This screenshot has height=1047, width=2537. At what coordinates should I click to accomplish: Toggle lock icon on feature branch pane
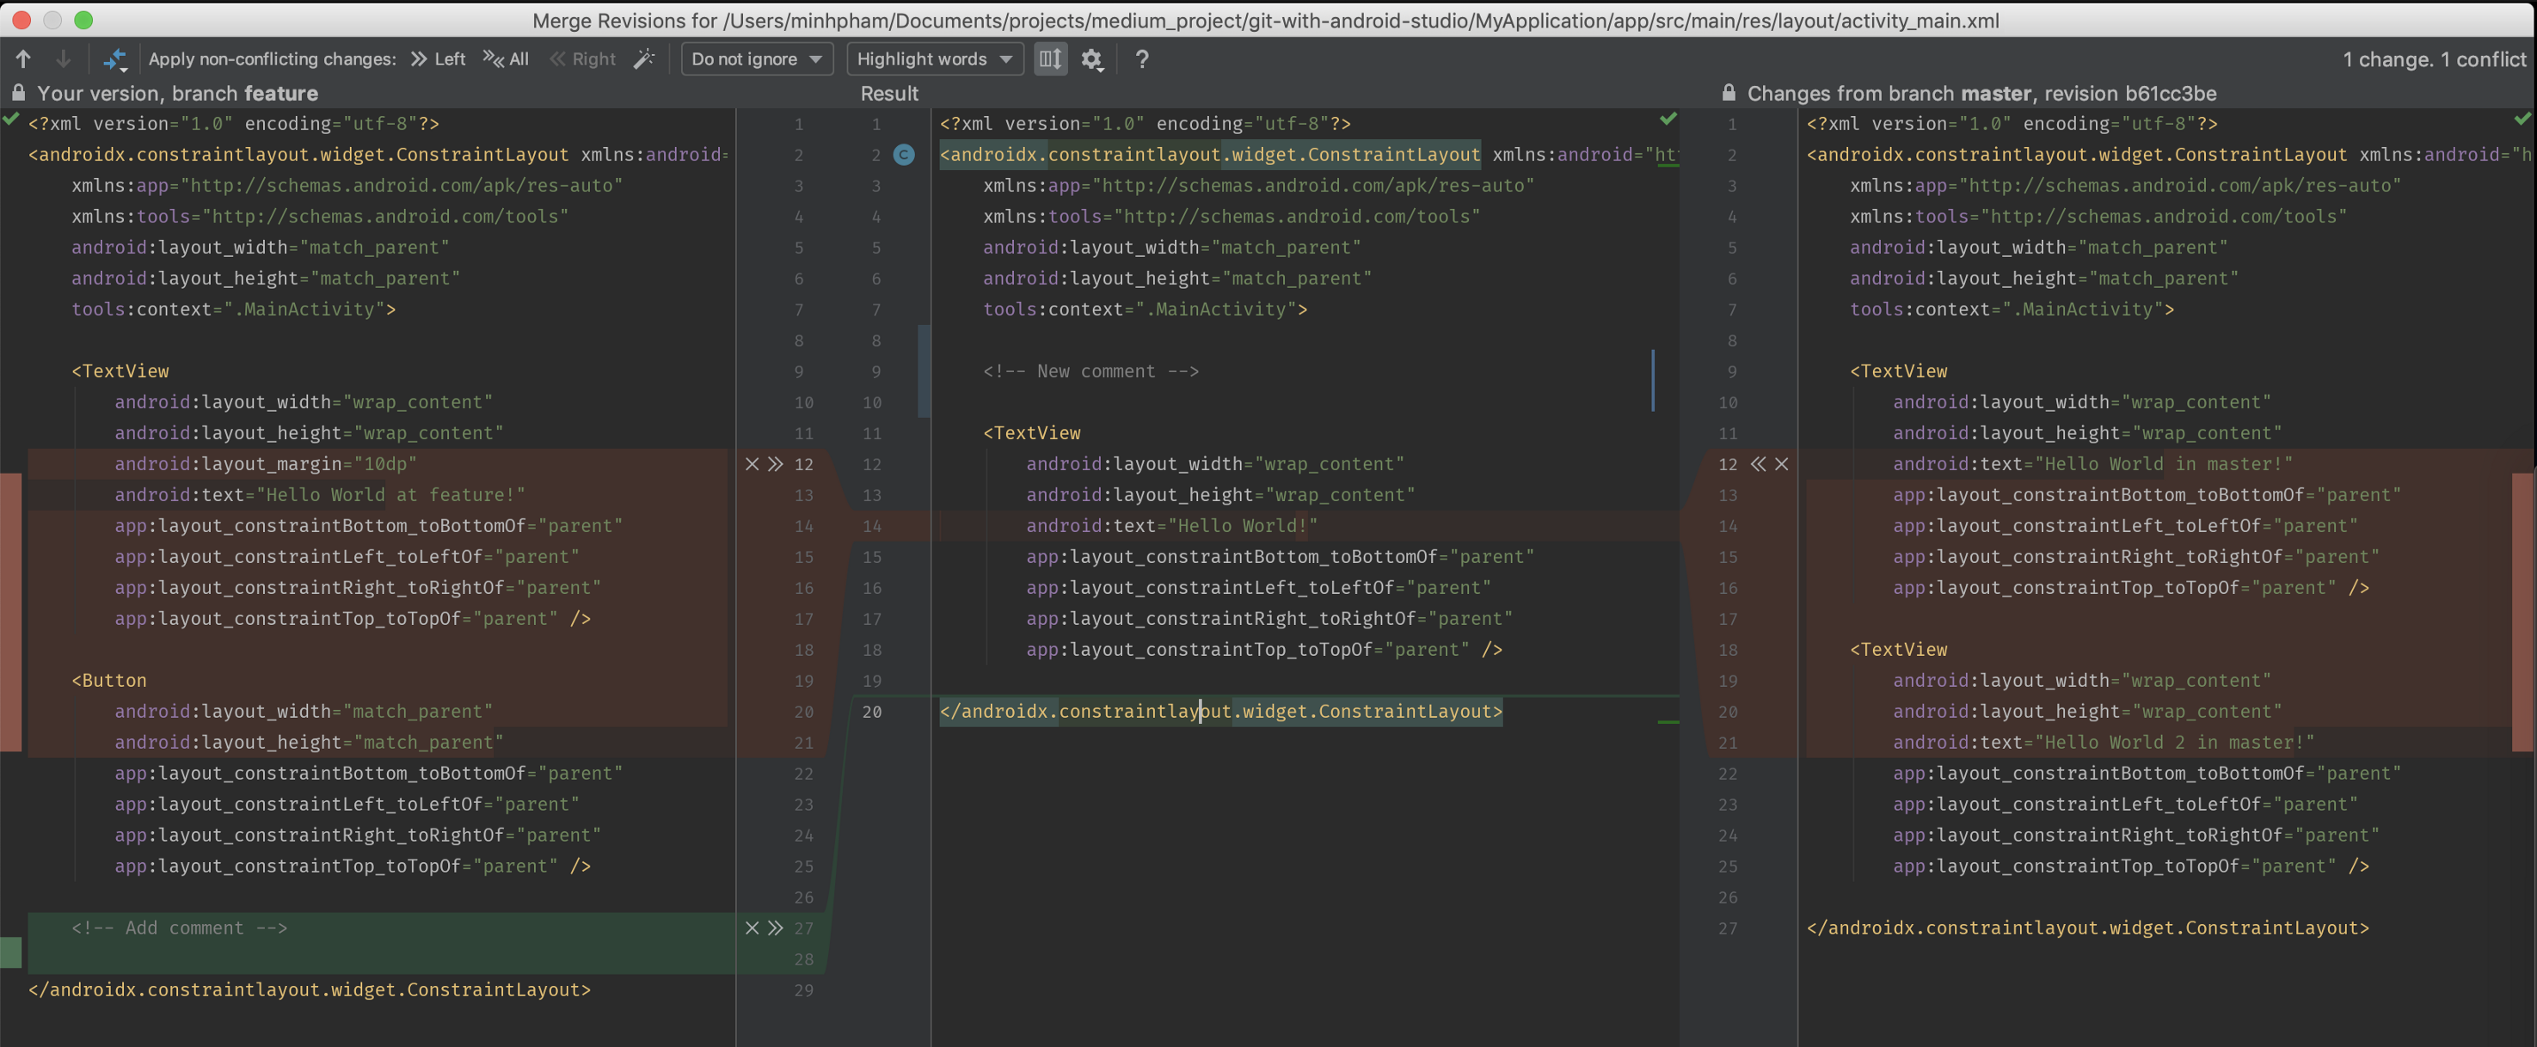click(x=18, y=94)
